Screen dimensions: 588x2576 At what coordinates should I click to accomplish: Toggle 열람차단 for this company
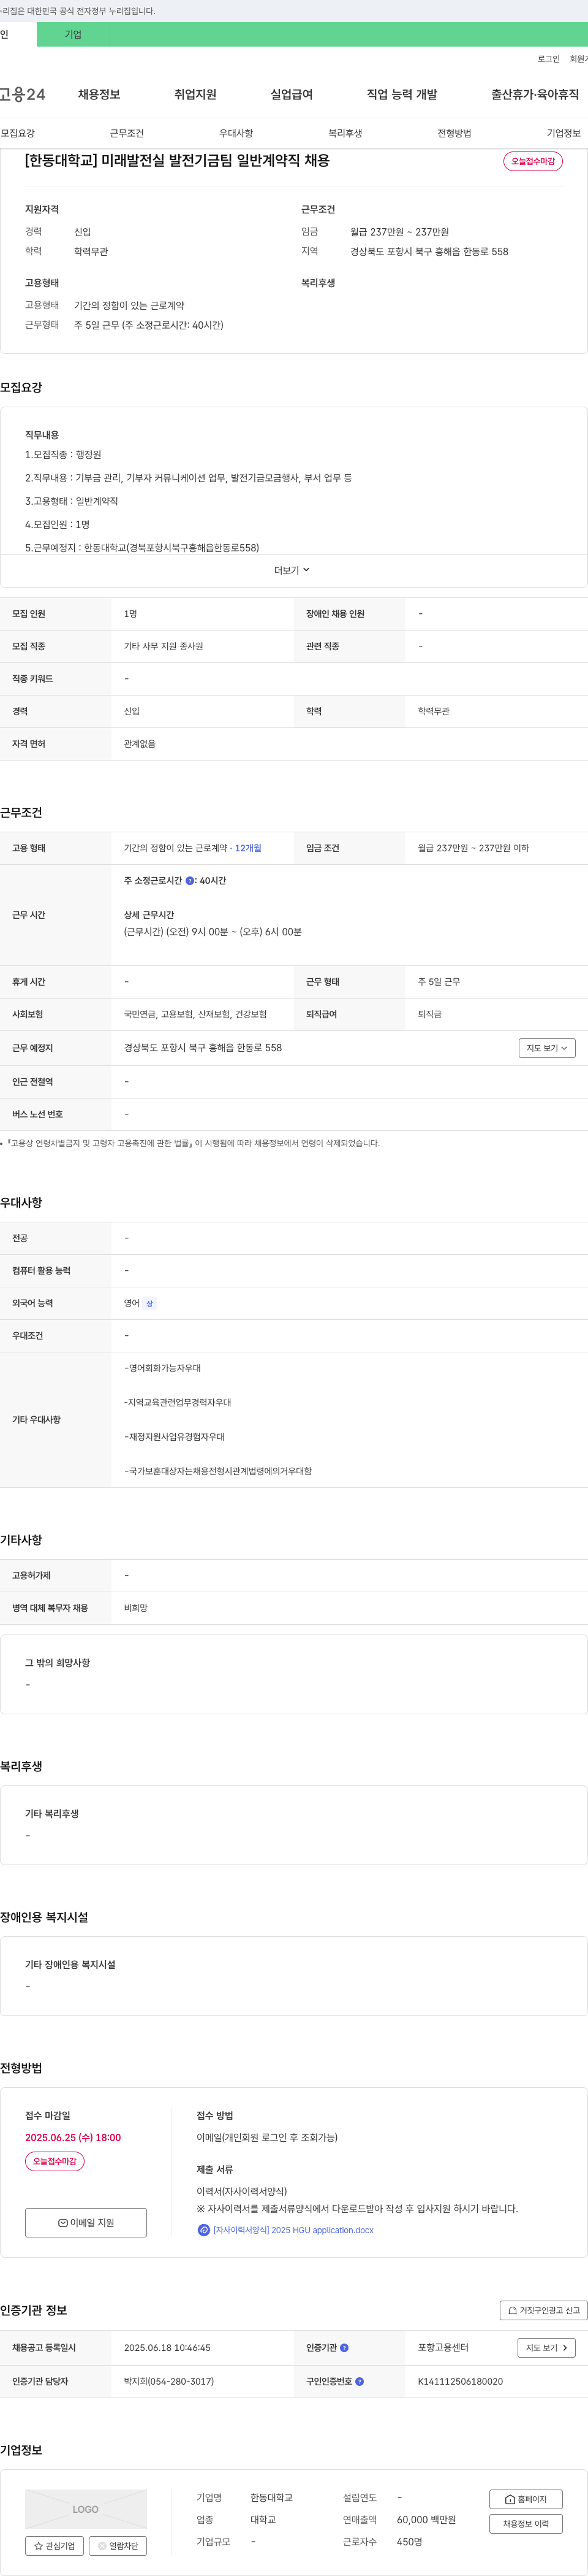118,2546
